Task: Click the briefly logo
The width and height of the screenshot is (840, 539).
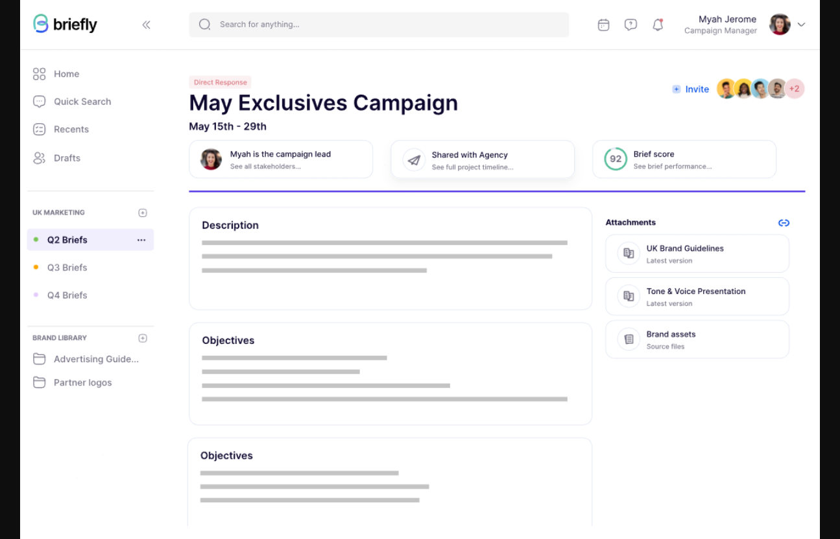Action: pos(65,24)
